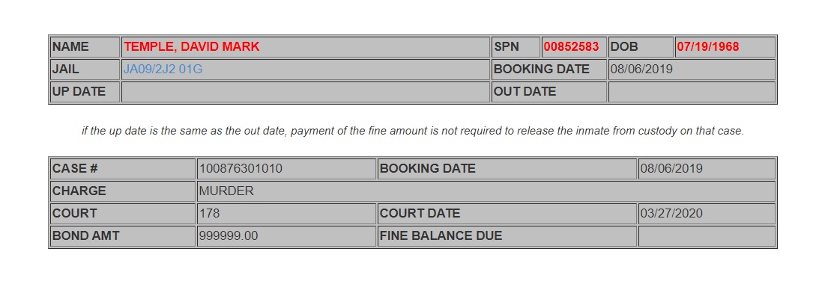Click the top table booking date 08/06/2019
Viewport: 813px width, 293px height.
click(x=641, y=70)
